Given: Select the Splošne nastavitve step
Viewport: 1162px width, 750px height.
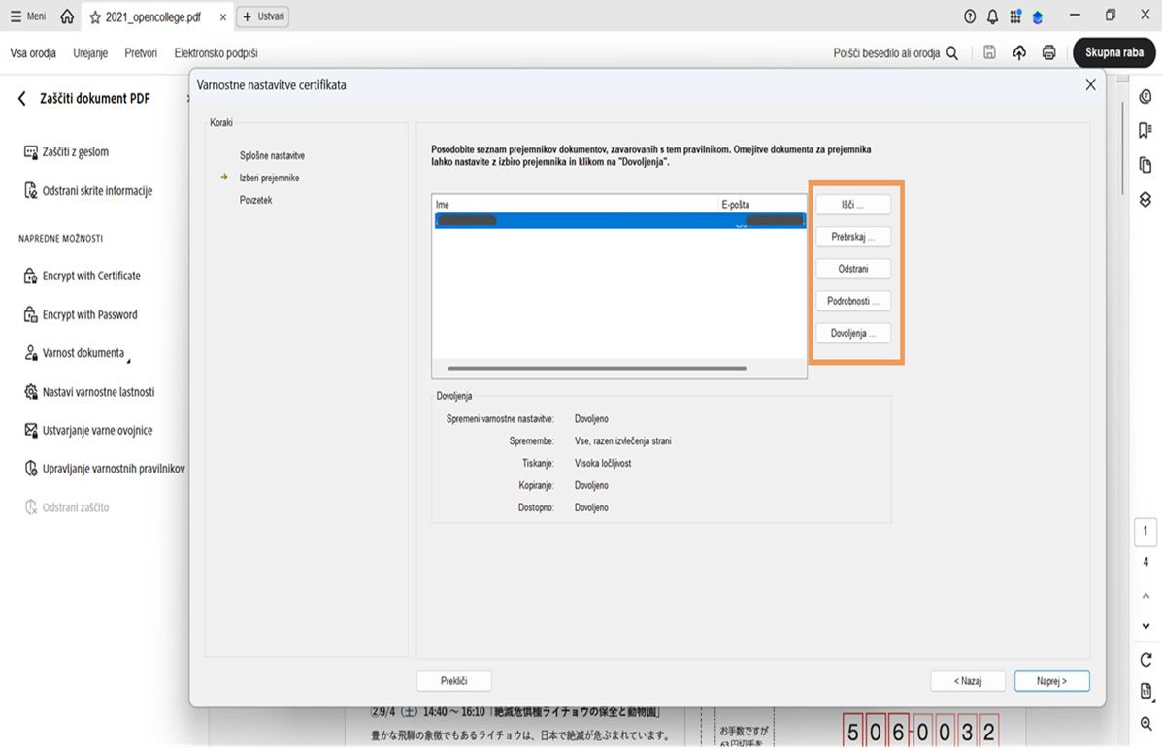Looking at the screenshot, I should [x=272, y=155].
